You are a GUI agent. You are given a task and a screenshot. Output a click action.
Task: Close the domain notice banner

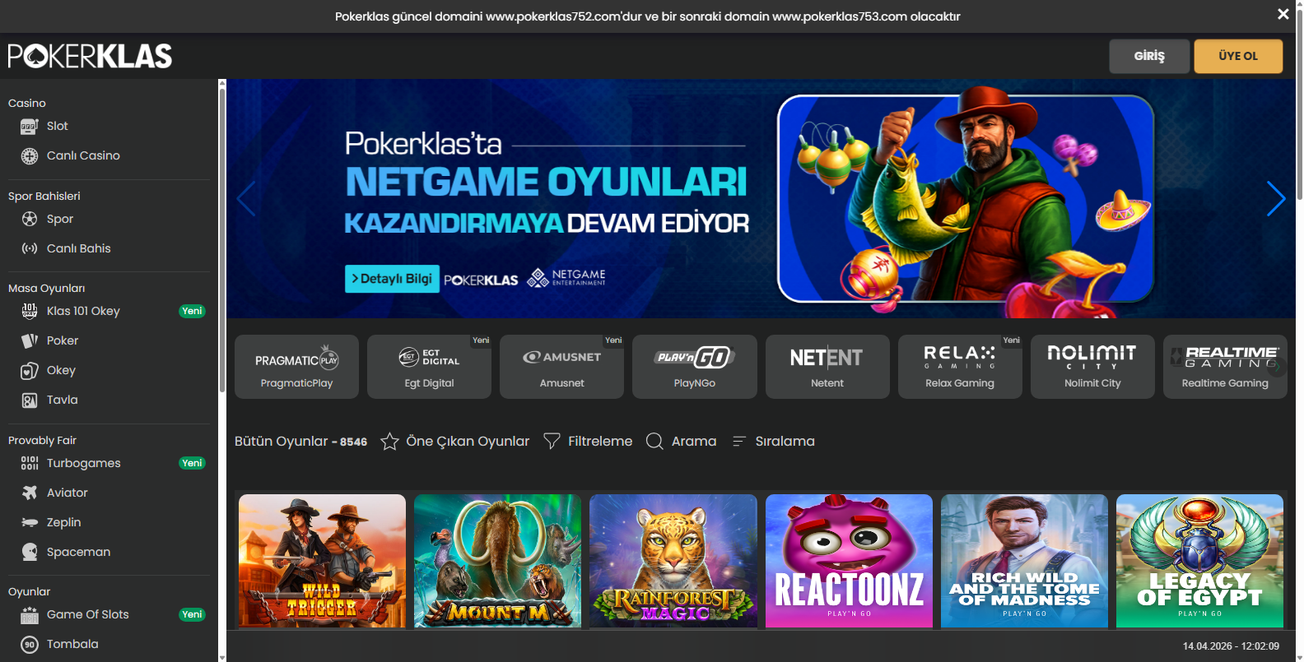pyautogui.click(x=1283, y=14)
